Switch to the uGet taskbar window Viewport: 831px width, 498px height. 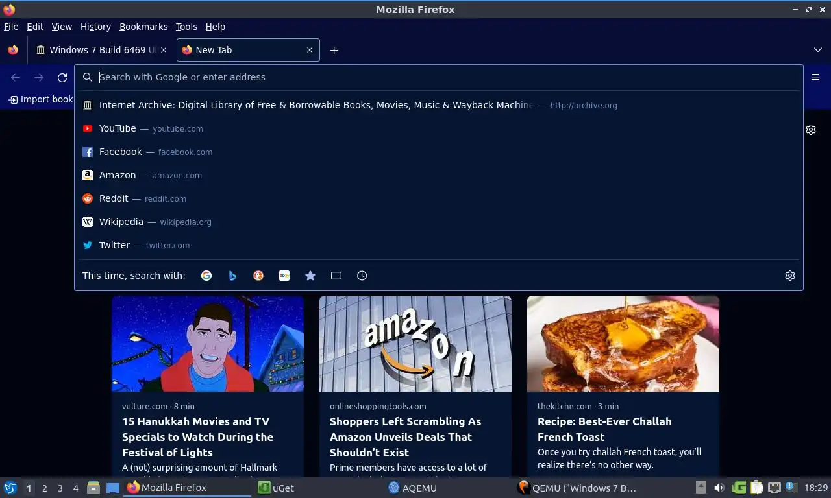(x=317, y=488)
